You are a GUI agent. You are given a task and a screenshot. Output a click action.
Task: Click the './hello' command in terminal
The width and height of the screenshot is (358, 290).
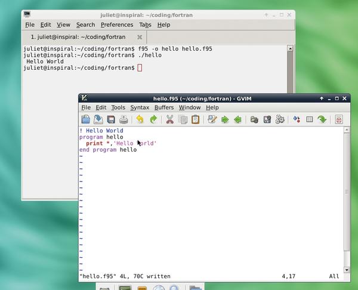tap(150, 55)
